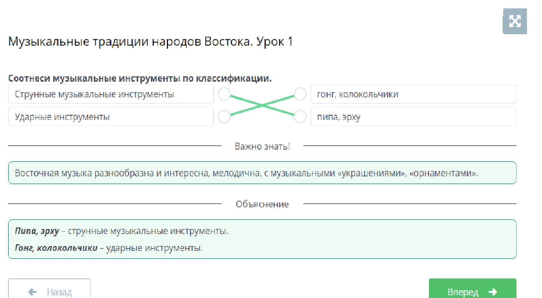Click the bold Пипа, эрху explanation text

tap(37, 231)
